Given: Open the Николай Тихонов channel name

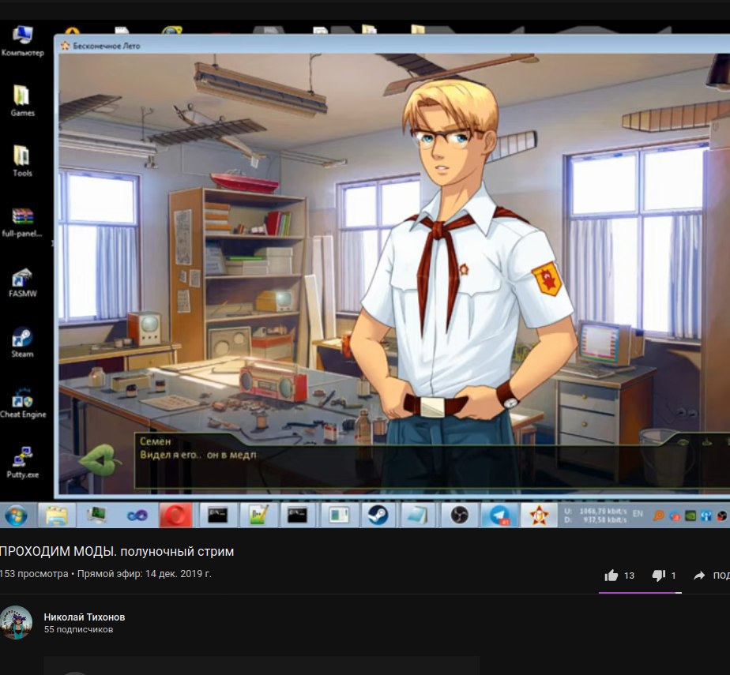Looking at the screenshot, I should (x=85, y=617).
